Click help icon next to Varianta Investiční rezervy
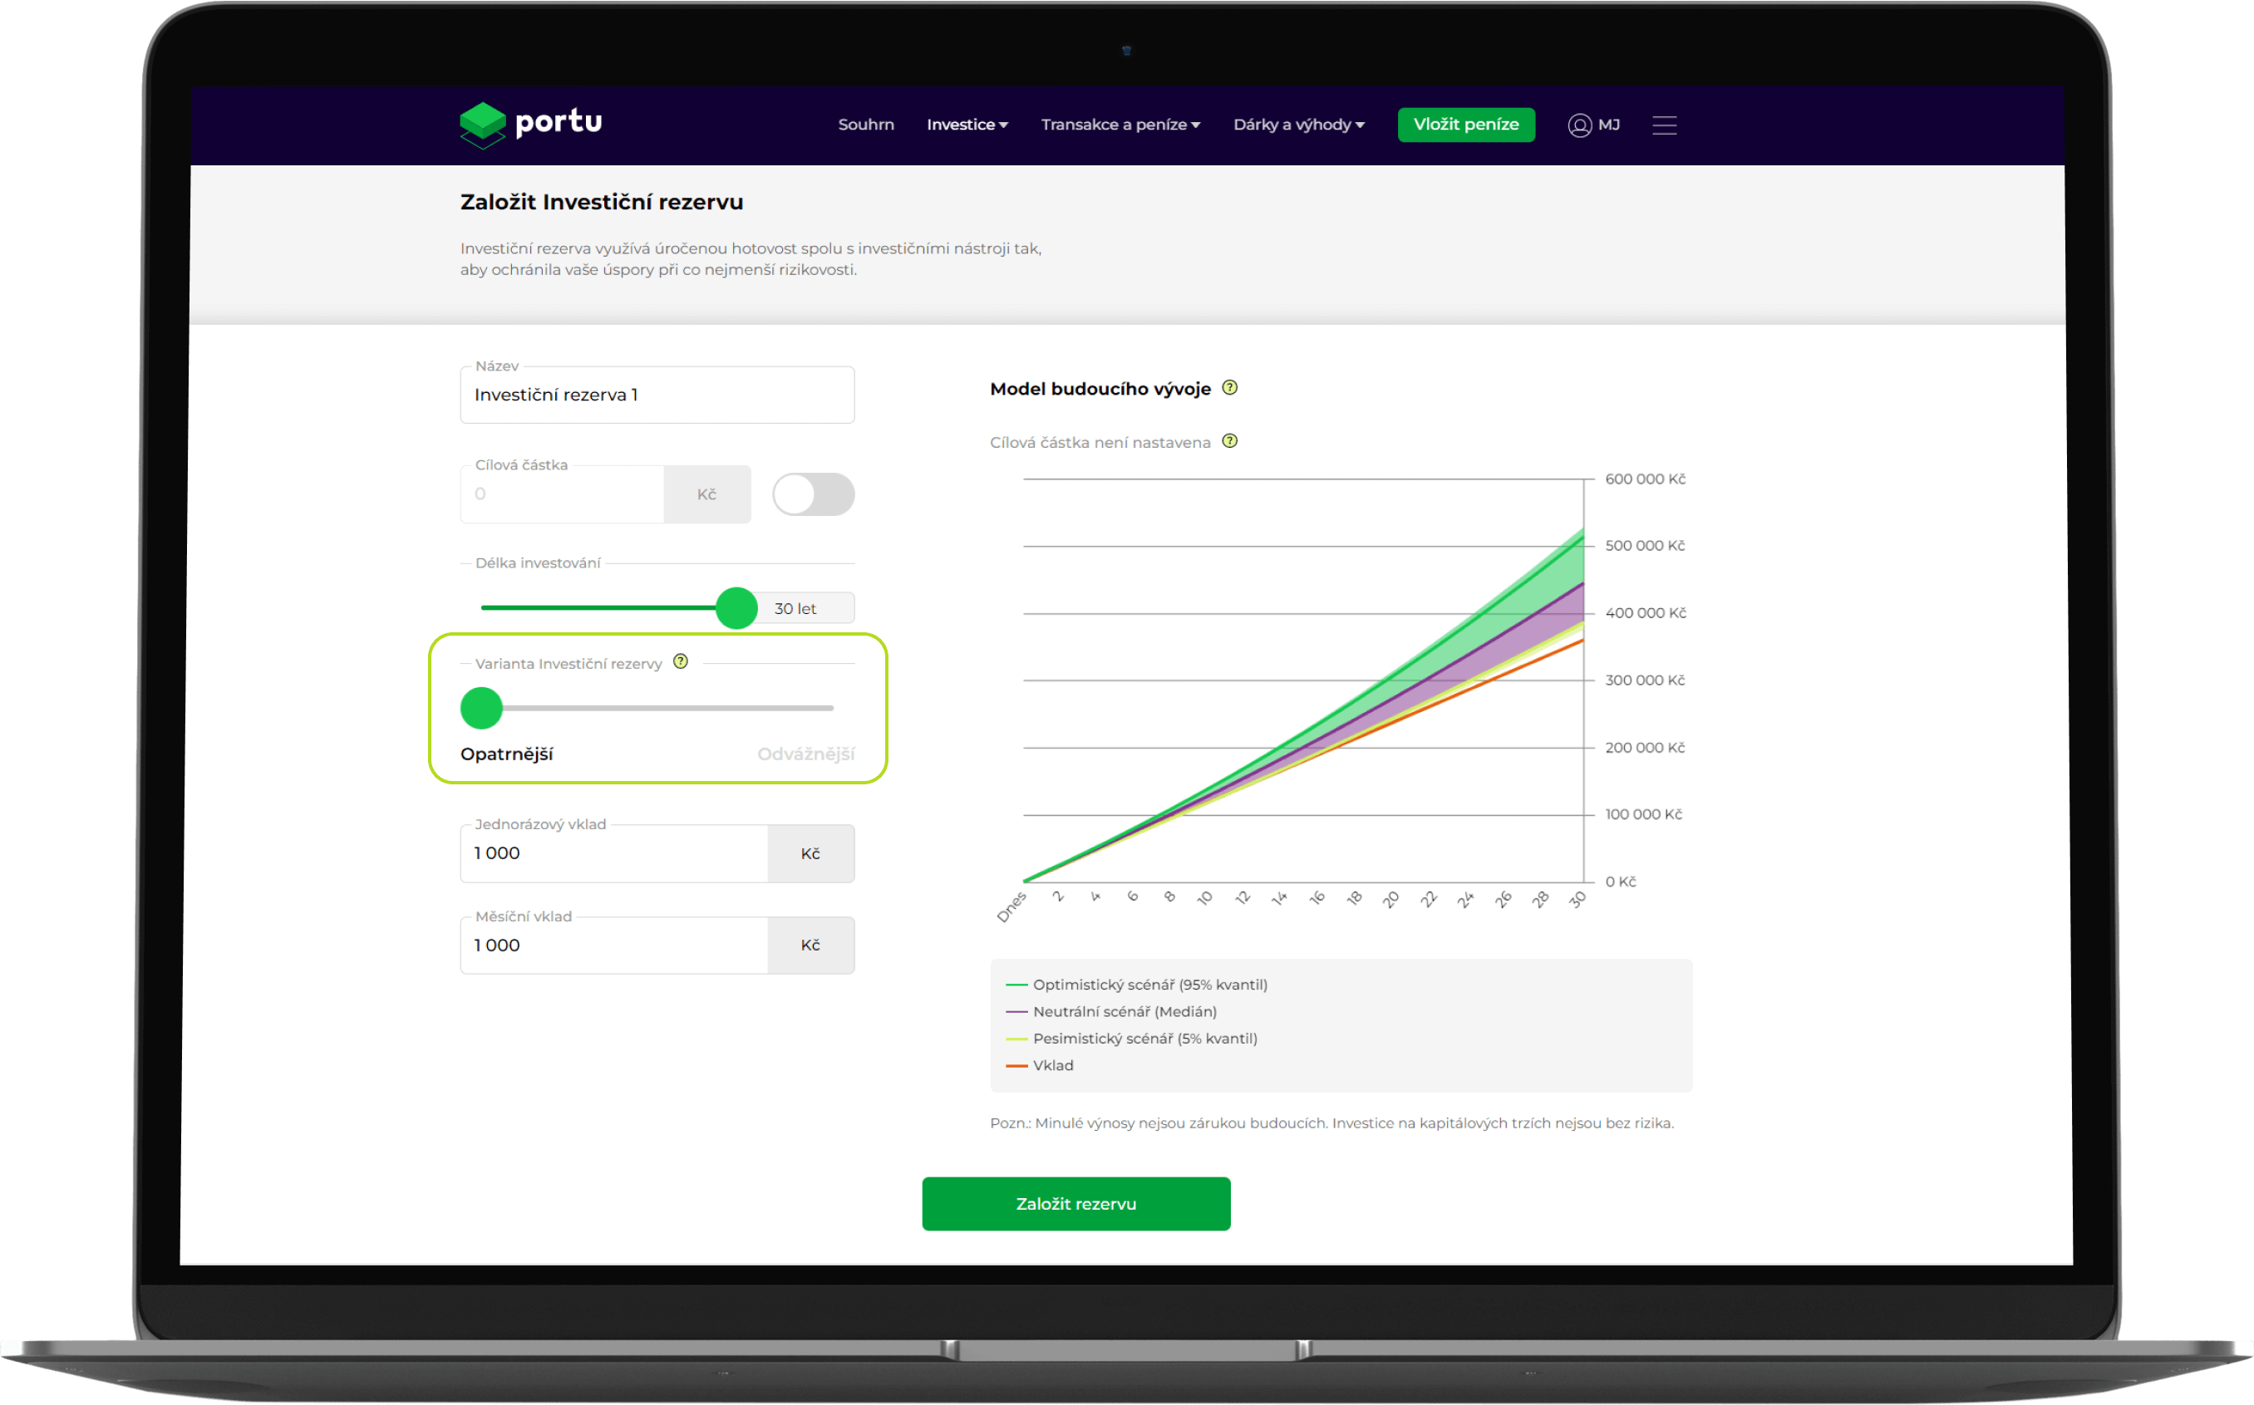The width and height of the screenshot is (2254, 1405). point(681,661)
